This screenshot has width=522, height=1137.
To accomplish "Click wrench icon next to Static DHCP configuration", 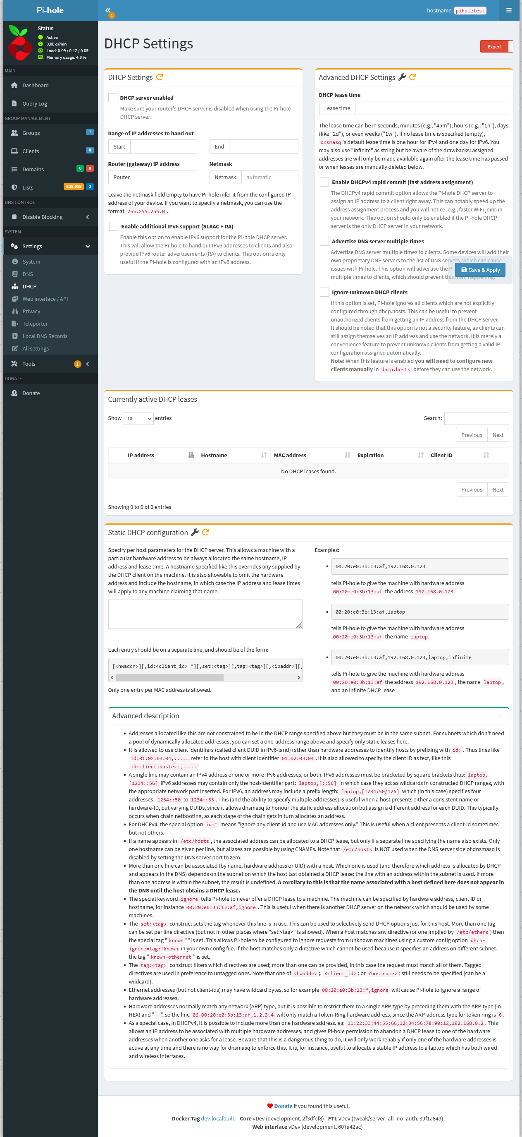I will click(x=195, y=533).
